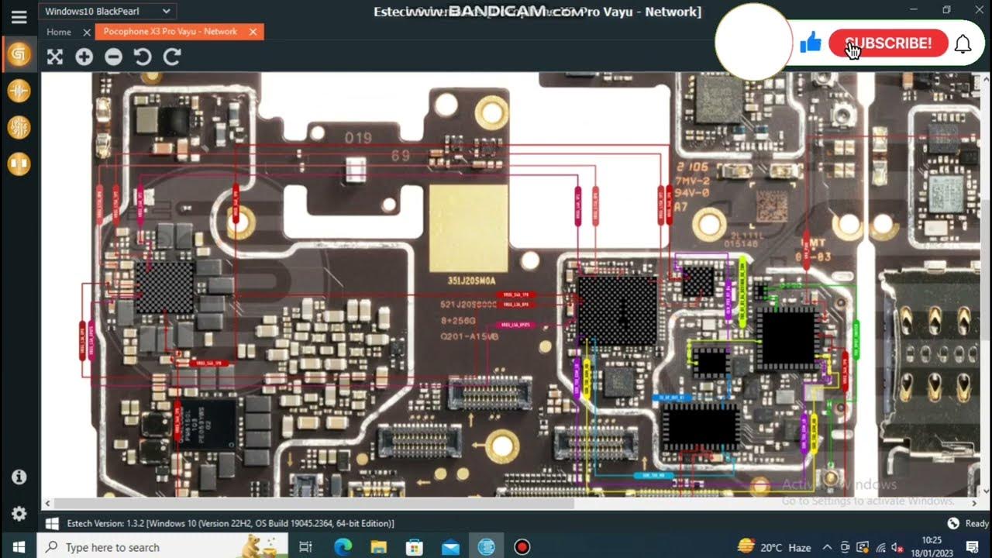
Task: Click the Ready status indicator
Action: 969,524
